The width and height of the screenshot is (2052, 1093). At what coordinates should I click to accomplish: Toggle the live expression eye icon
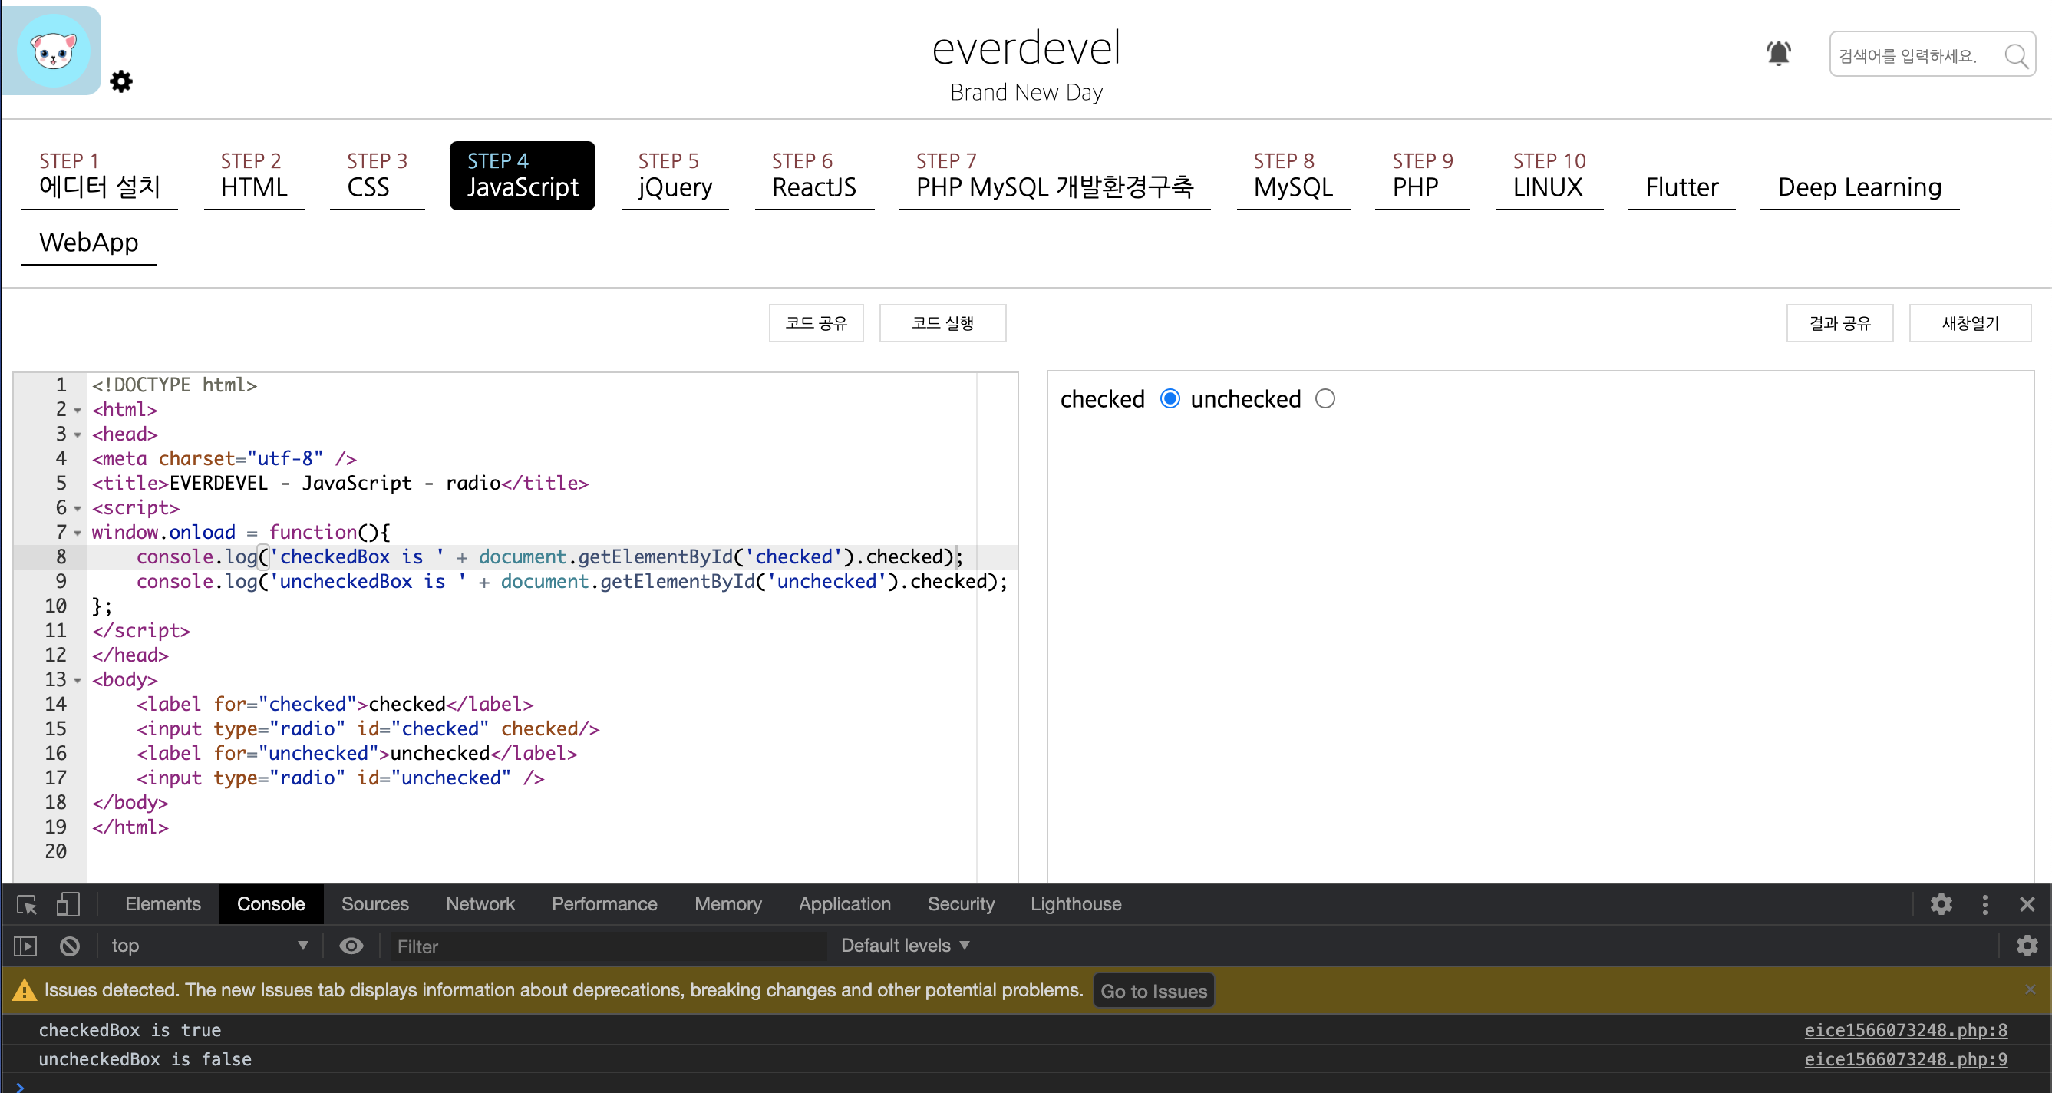(x=351, y=946)
